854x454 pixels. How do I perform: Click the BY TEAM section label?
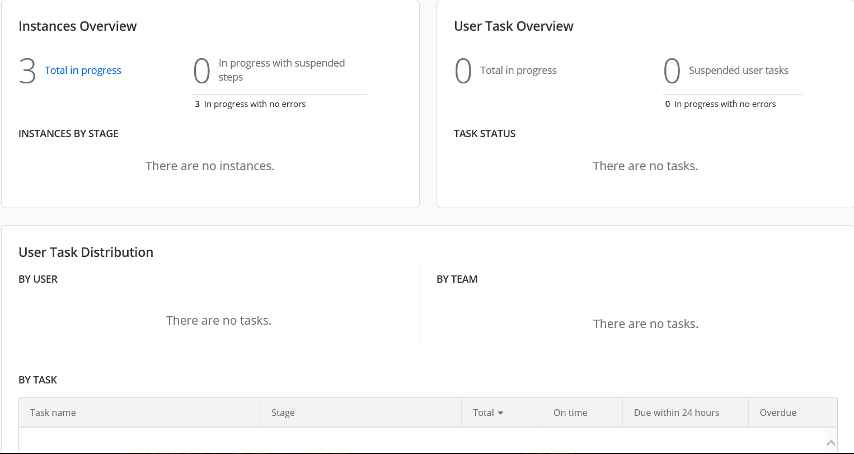click(x=457, y=279)
